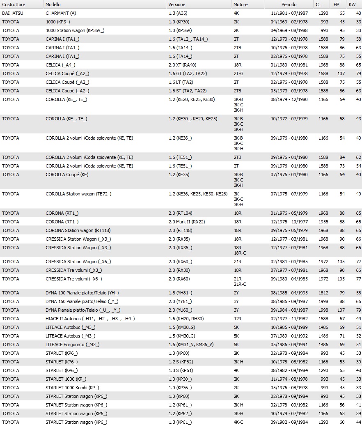
Task: Click the 4K-C engine cell
Action: pos(238,422)
